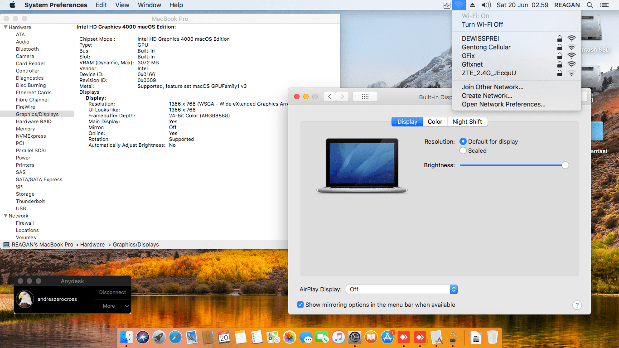
Task: Open the help question mark button
Action: (x=577, y=305)
